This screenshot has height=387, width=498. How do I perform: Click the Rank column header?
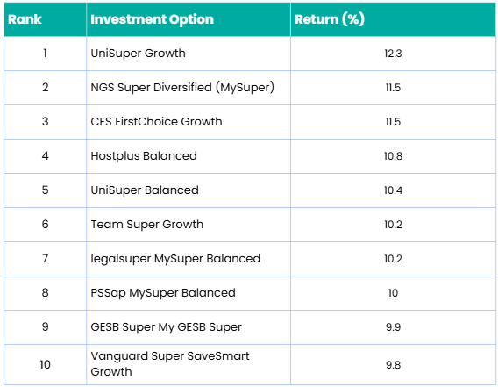45,19
